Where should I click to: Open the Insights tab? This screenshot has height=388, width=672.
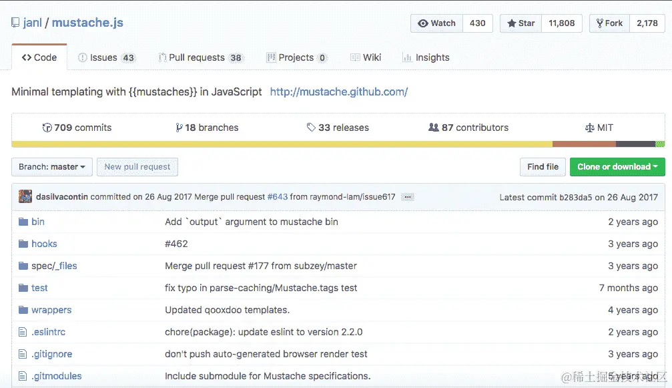[426, 57]
